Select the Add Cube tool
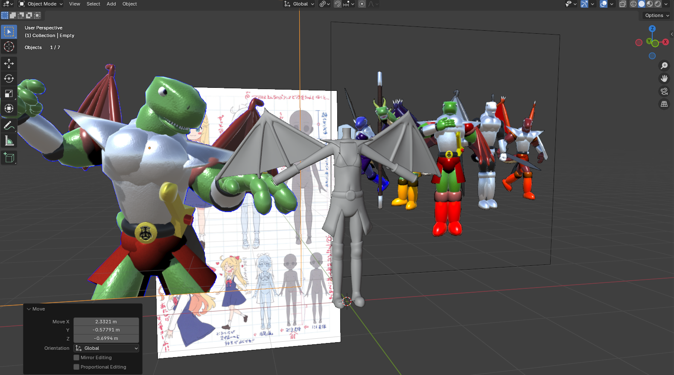Screen dimensions: 674x375 (x=9, y=157)
